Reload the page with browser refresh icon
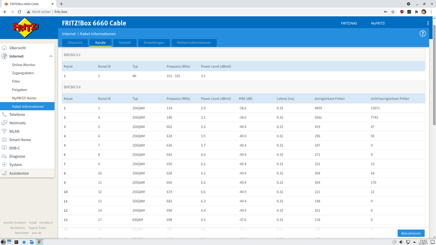 point(20,12)
